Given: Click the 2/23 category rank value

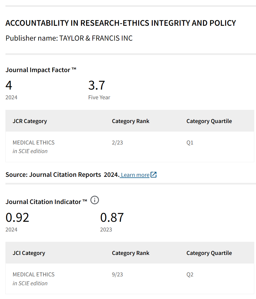Looking at the screenshot, I should [117, 142].
